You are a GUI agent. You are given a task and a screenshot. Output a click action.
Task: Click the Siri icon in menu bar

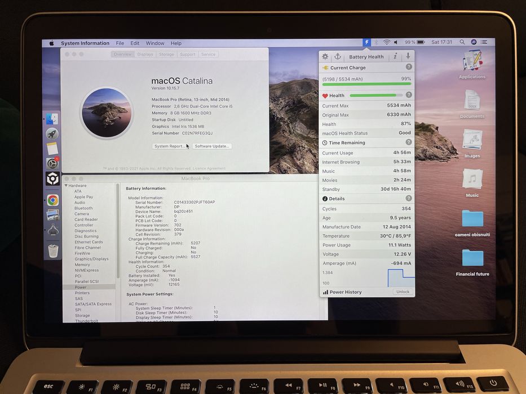(474, 42)
